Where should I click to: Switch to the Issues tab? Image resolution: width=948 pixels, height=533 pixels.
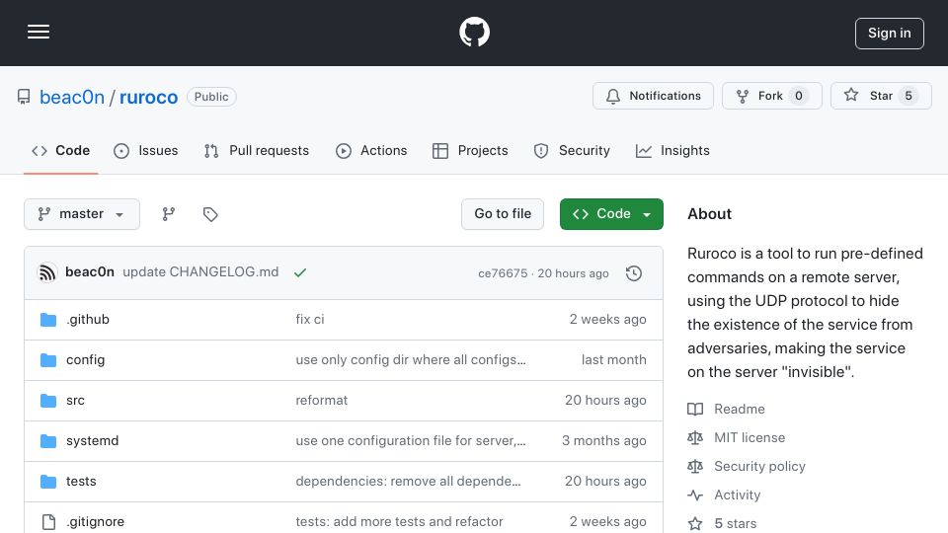point(146,150)
